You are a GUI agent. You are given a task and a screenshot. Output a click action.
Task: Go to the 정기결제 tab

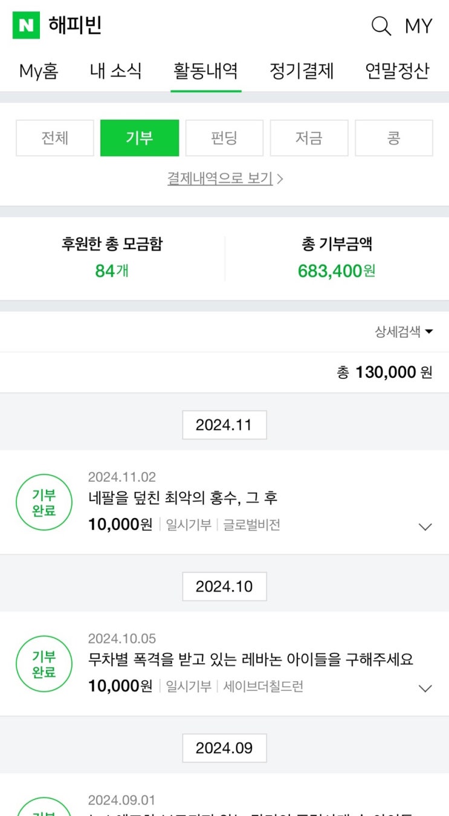302,71
